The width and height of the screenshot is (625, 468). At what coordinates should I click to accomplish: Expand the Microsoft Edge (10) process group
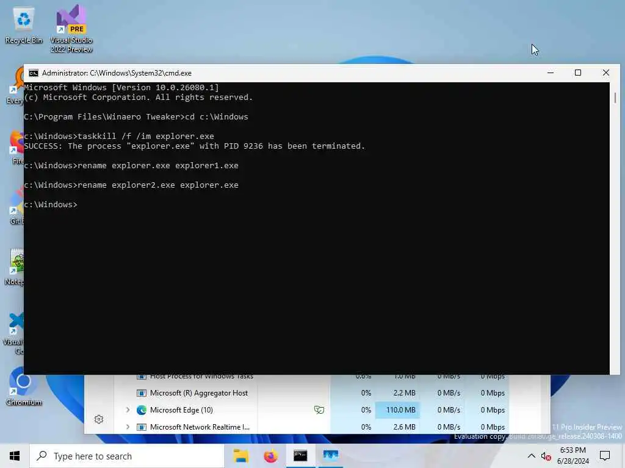pyautogui.click(x=128, y=410)
